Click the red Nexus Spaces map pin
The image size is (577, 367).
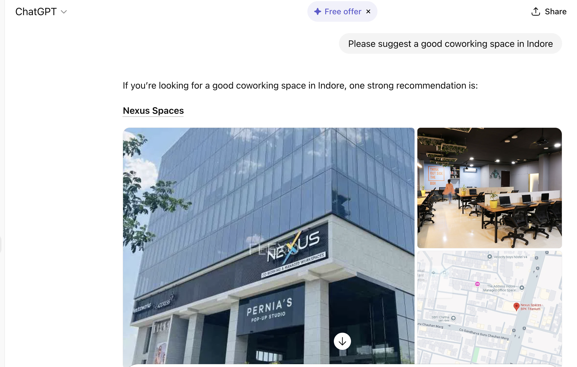tap(516, 307)
